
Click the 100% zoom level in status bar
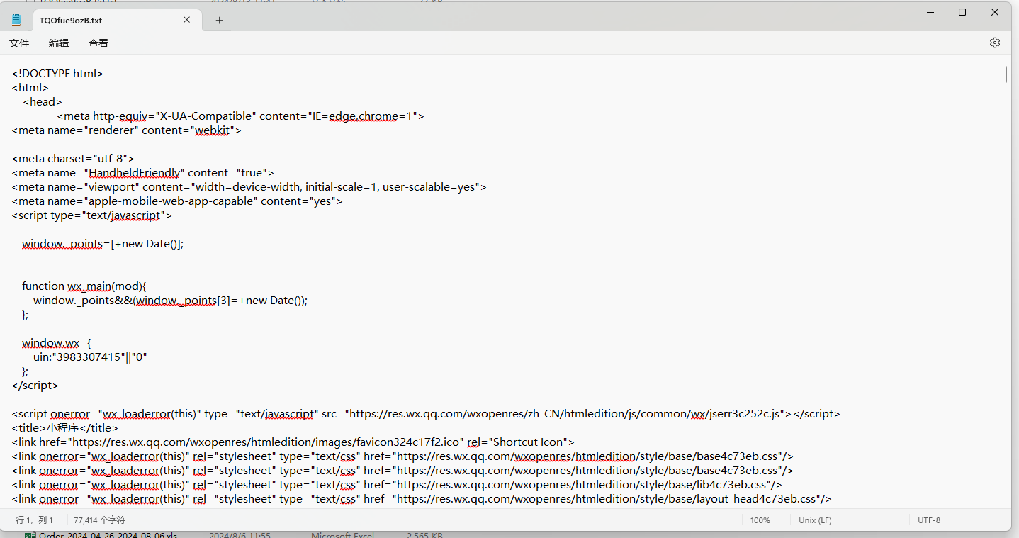pyautogui.click(x=760, y=520)
